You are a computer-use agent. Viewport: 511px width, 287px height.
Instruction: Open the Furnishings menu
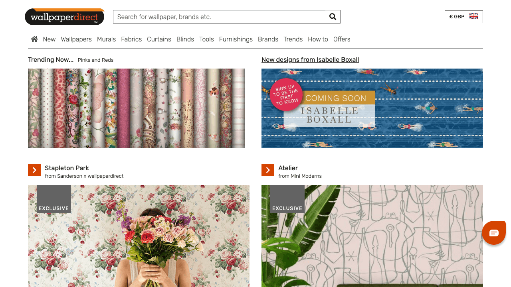click(236, 39)
